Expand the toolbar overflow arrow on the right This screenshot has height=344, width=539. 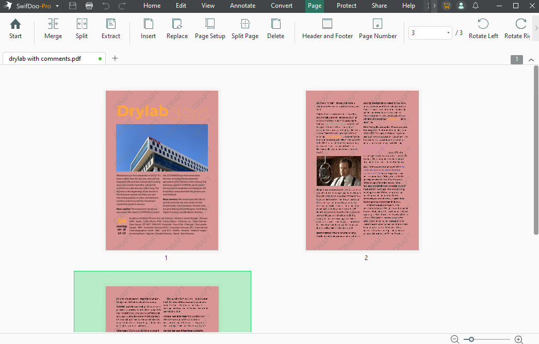point(536,28)
